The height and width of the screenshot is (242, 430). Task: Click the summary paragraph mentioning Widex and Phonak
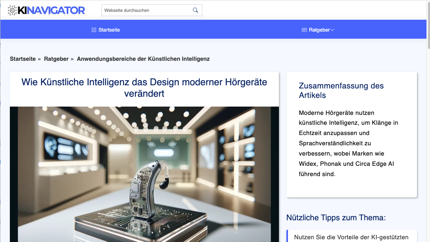[348, 143]
